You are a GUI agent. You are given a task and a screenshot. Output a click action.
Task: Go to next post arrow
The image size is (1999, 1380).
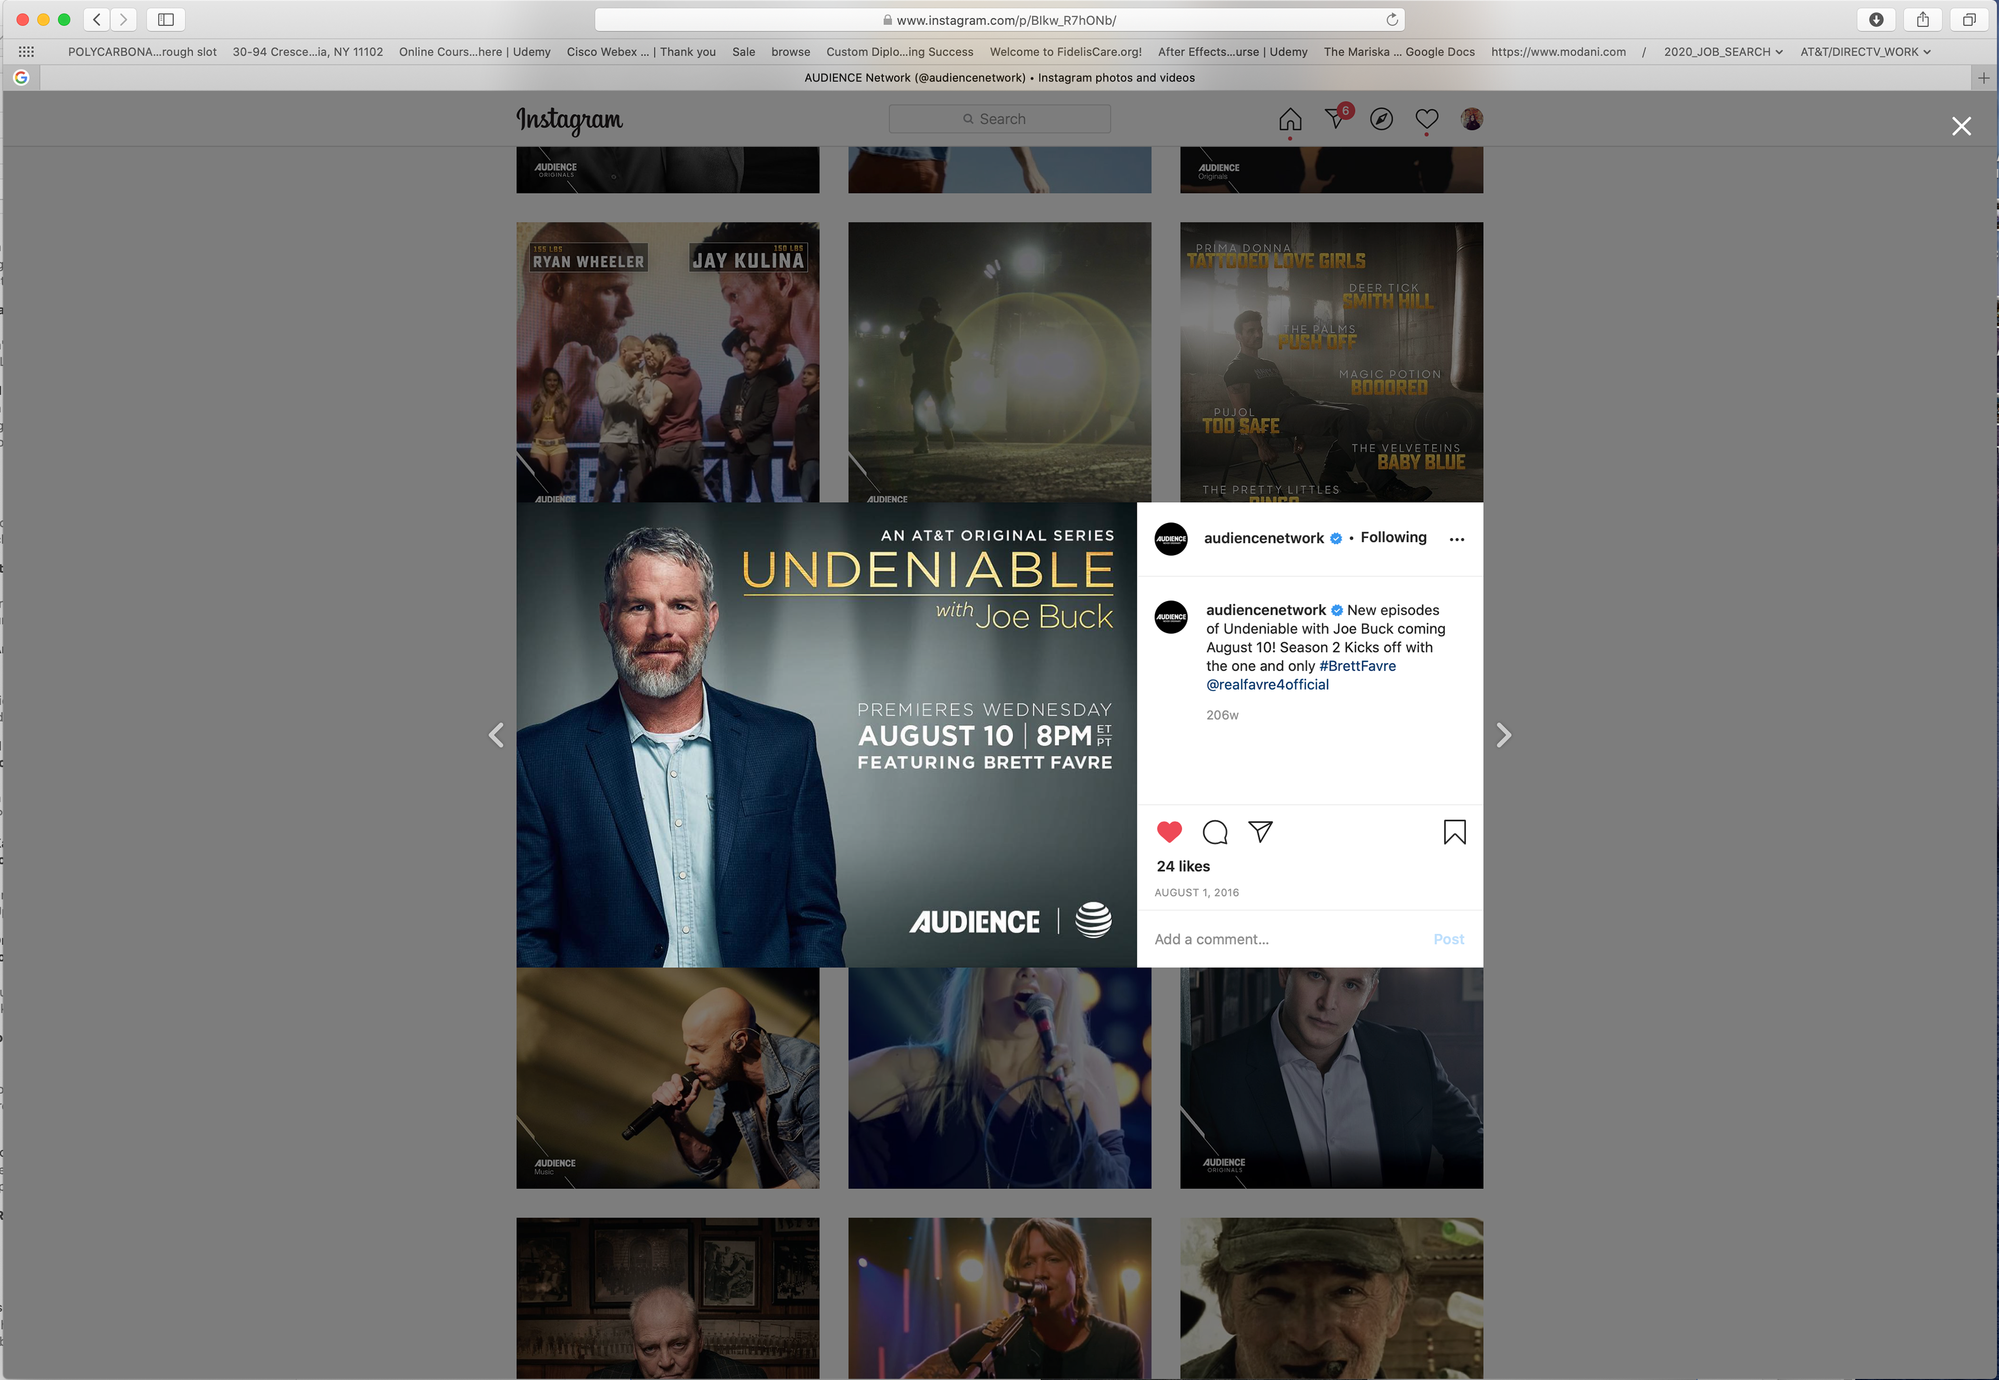pos(1503,735)
